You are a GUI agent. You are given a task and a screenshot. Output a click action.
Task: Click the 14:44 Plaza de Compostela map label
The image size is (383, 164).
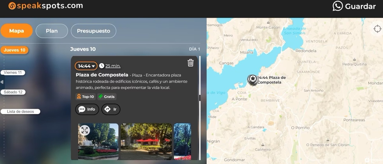click(271, 80)
